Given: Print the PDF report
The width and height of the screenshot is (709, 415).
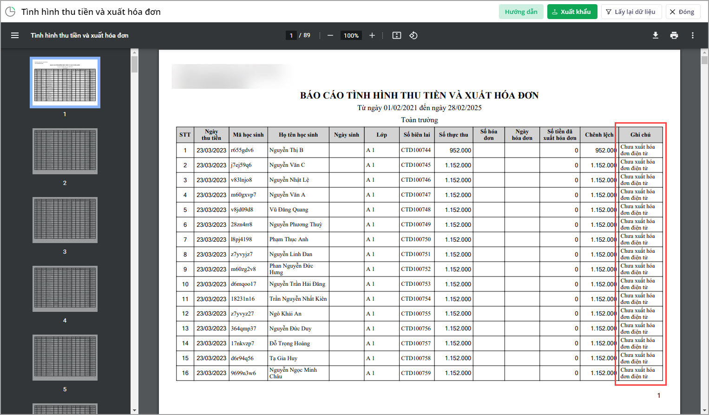Looking at the screenshot, I should coord(674,35).
